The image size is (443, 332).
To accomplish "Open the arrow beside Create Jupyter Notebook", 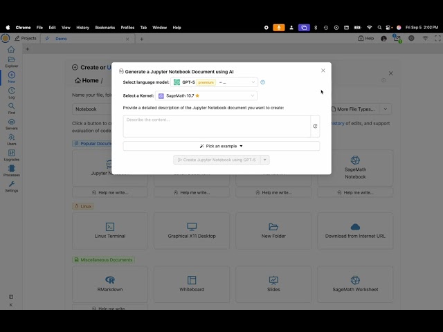I will click(264, 160).
